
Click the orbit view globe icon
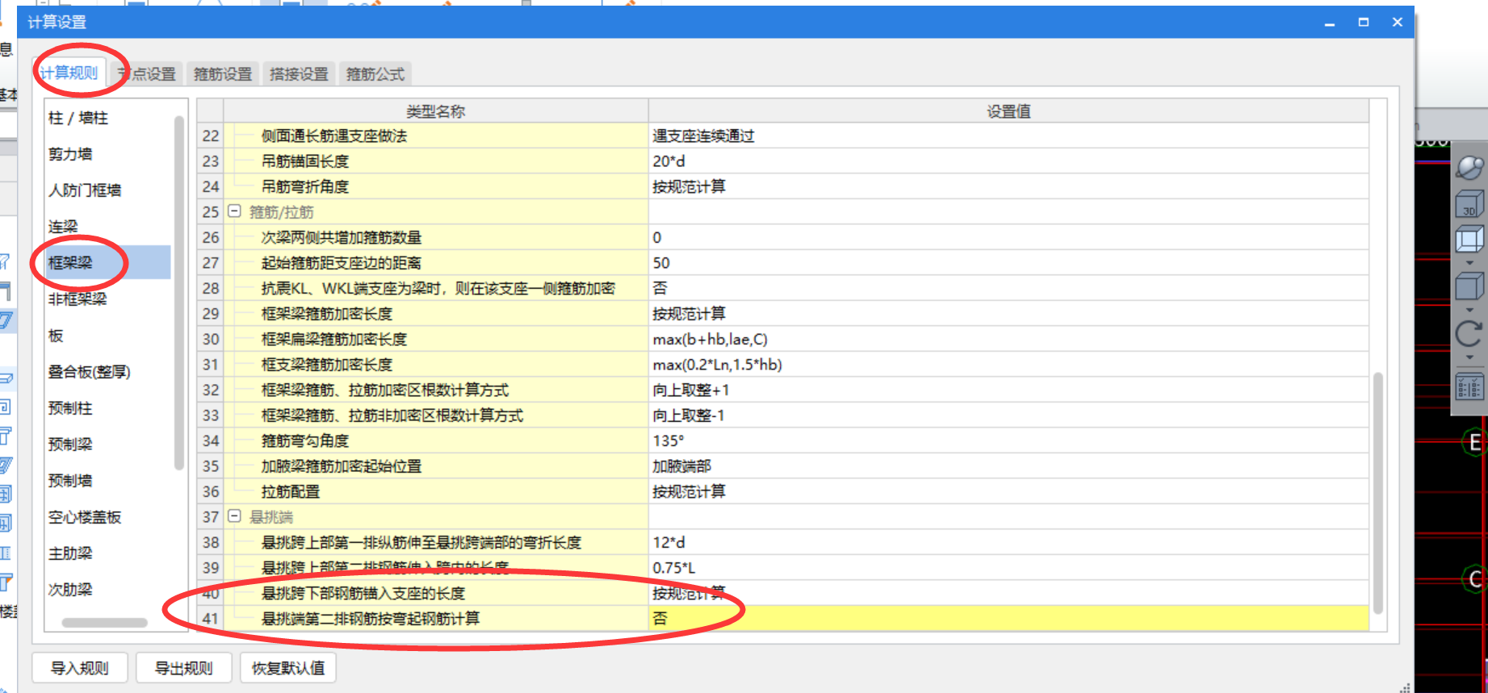(x=1469, y=167)
